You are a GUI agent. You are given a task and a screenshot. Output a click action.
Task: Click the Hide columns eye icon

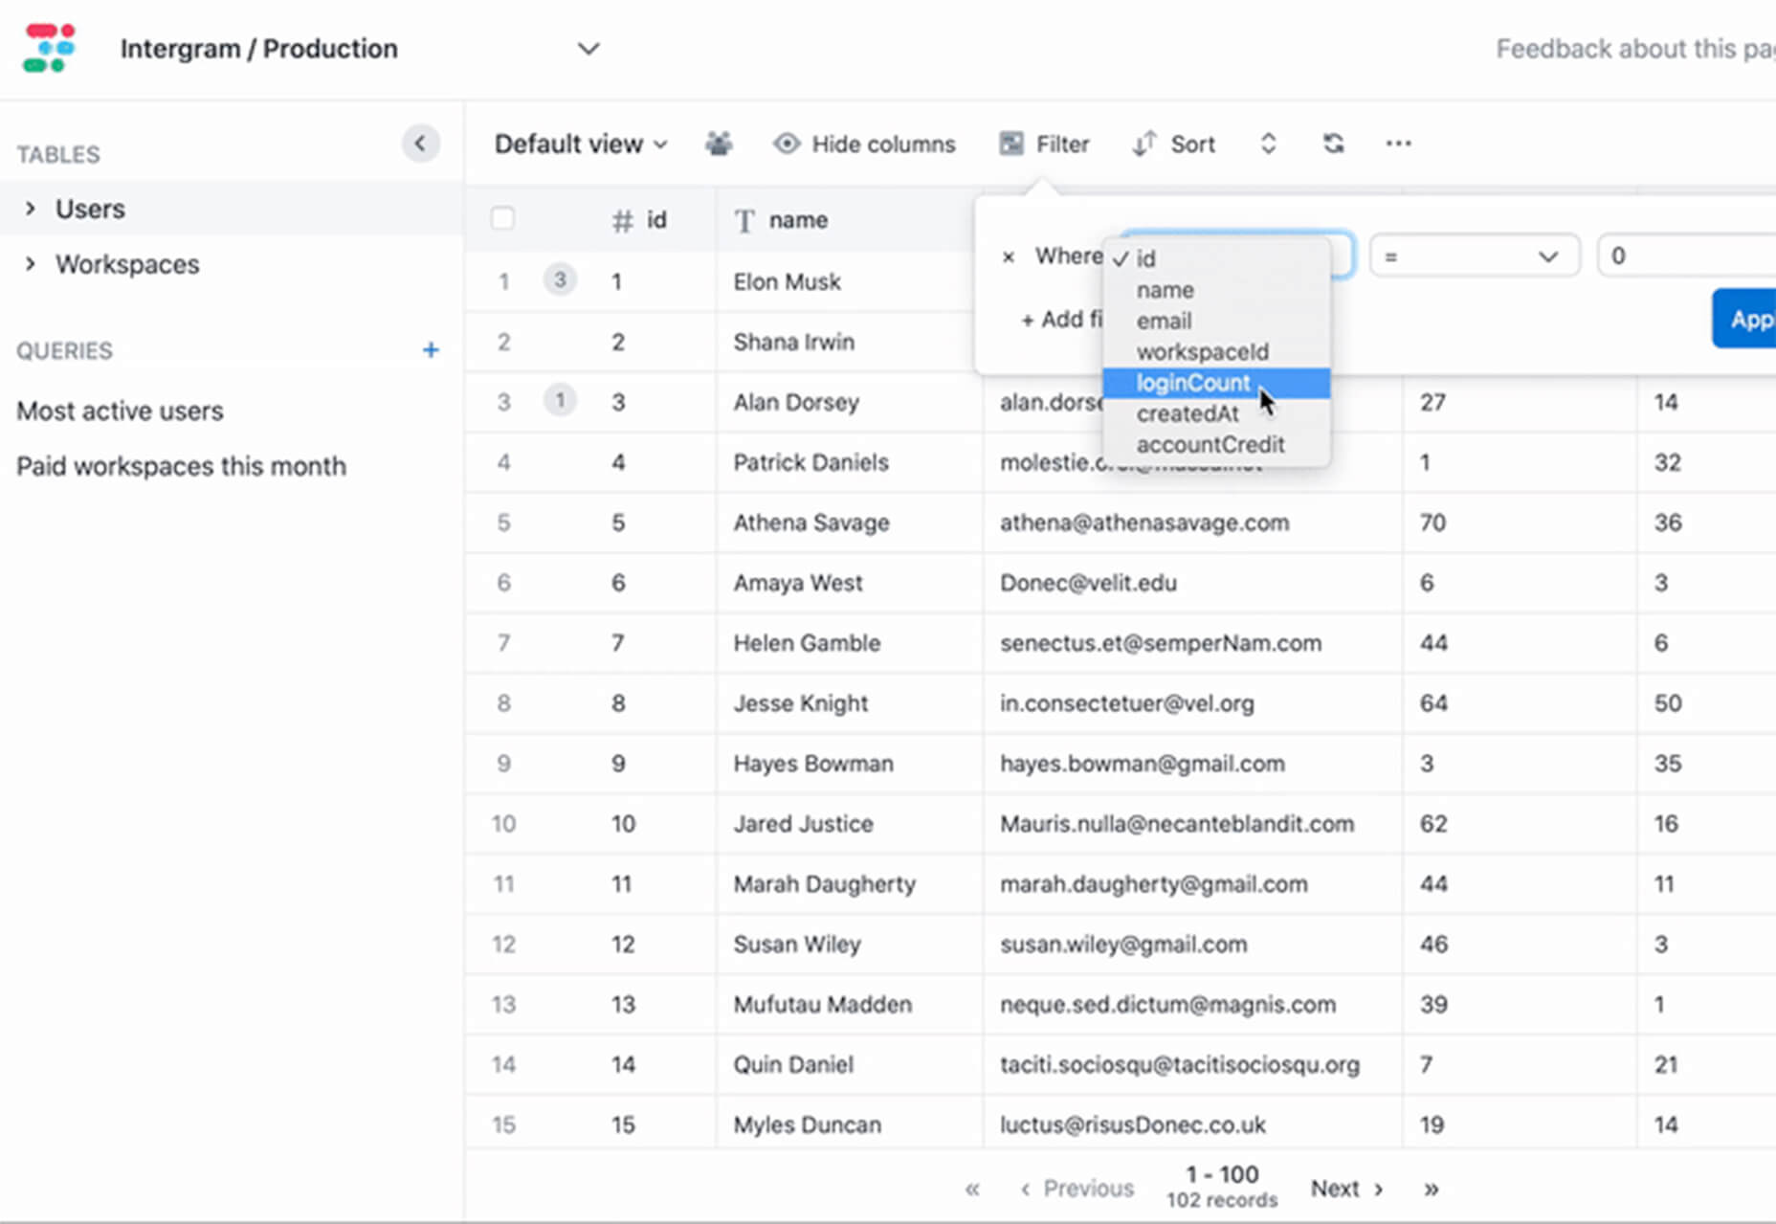786,144
